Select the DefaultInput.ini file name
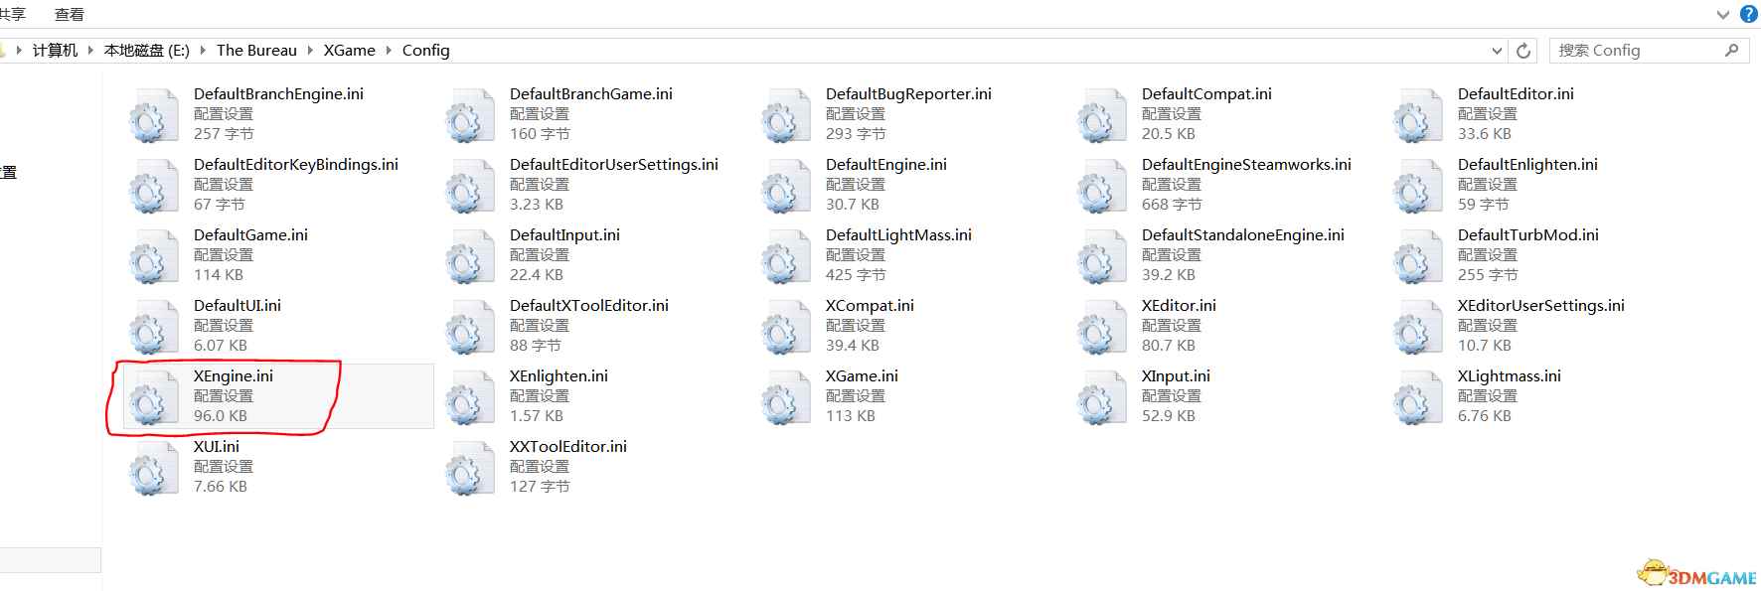 click(x=564, y=234)
